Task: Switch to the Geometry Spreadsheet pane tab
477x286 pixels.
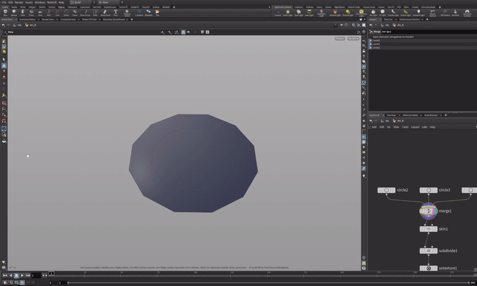Action: coord(114,19)
